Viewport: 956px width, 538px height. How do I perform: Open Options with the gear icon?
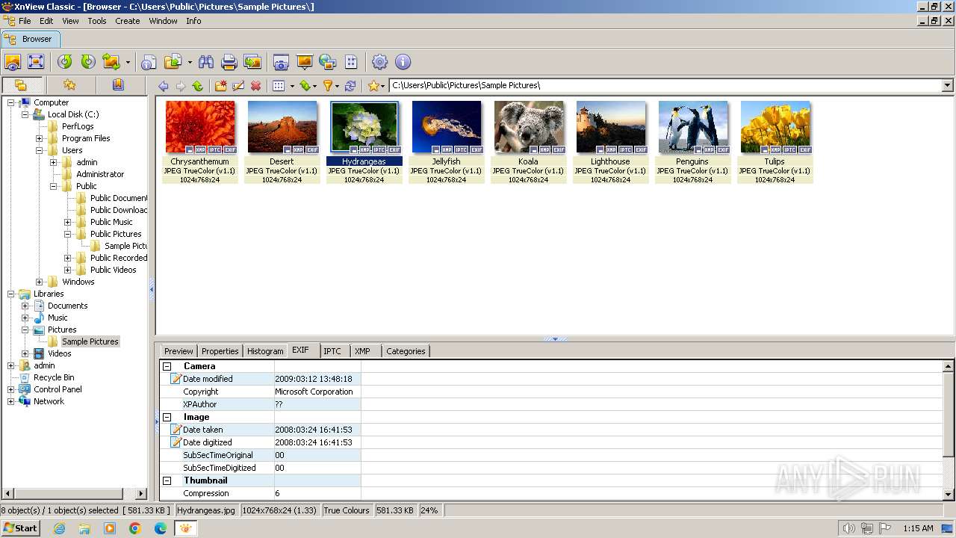click(x=380, y=62)
